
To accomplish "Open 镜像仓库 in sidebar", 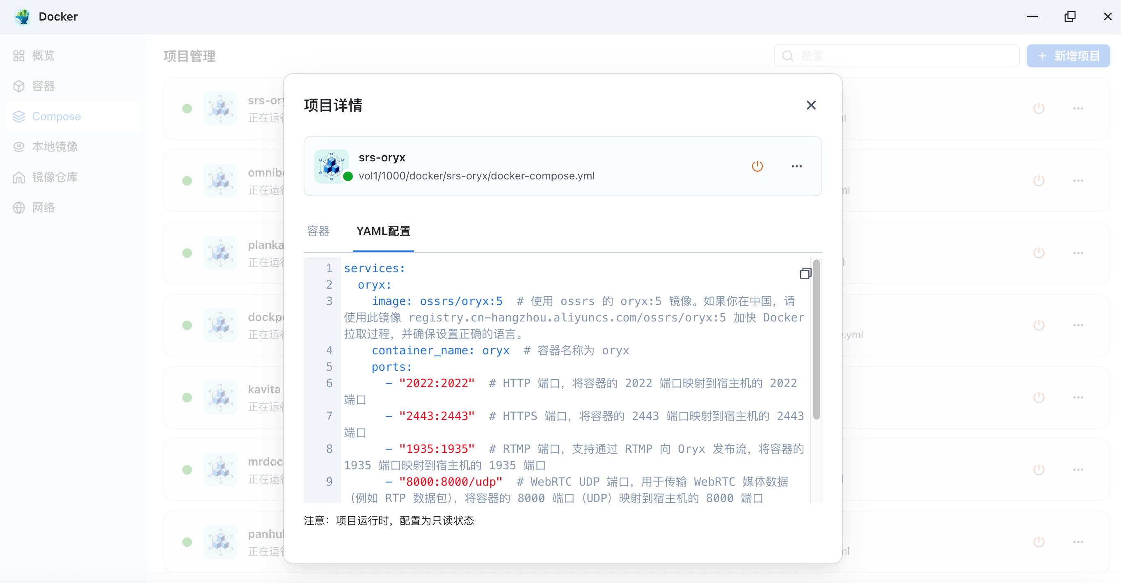I will point(55,177).
